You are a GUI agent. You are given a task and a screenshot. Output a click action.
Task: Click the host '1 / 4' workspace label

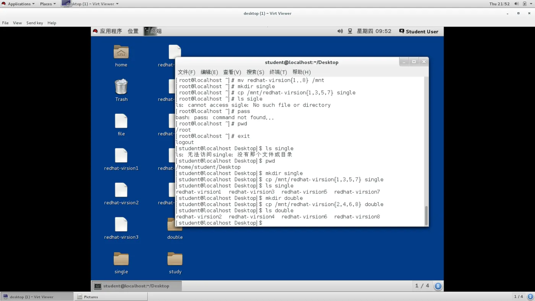click(518, 297)
